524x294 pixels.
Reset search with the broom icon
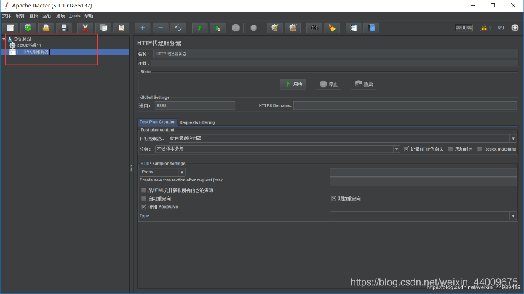(332, 28)
